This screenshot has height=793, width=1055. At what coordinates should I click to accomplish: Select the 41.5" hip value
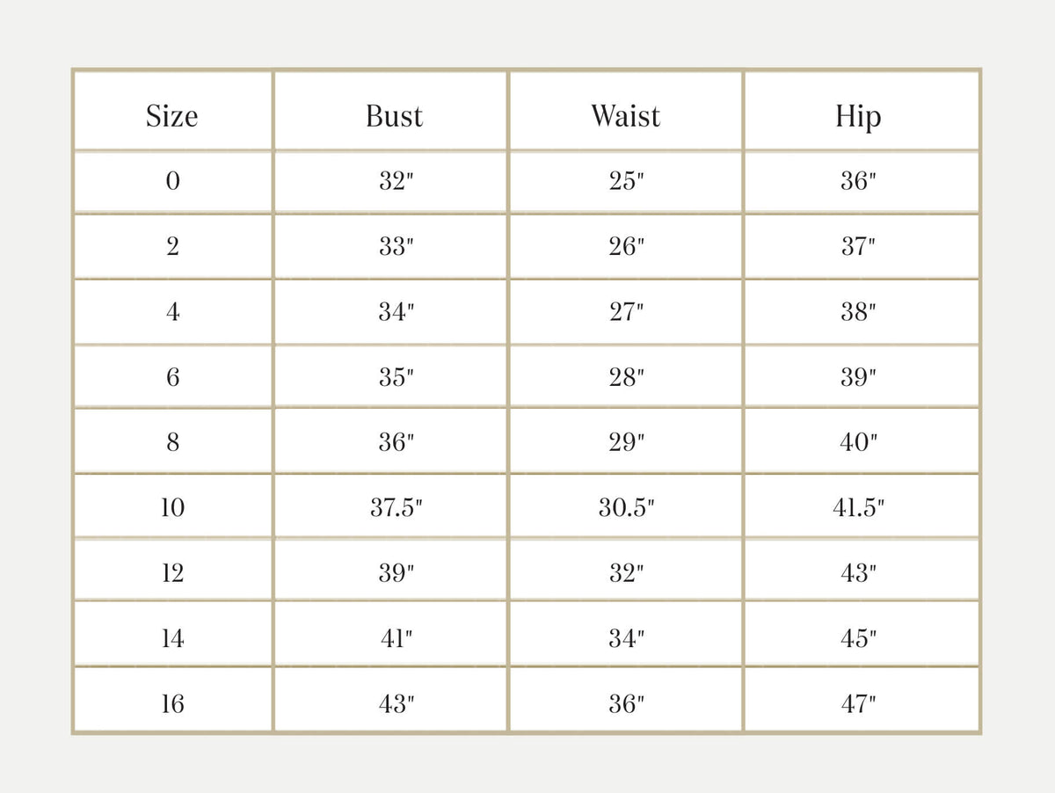tap(858, 507)
